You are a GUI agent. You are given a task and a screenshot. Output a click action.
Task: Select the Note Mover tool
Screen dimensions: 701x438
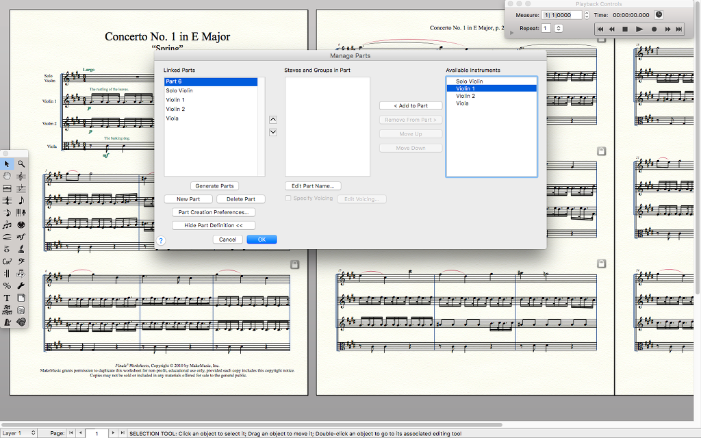point(21,274)
